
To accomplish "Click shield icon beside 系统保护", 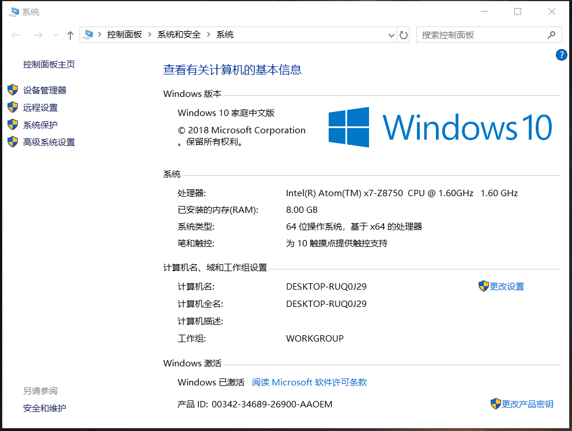I will pos(13,125).
